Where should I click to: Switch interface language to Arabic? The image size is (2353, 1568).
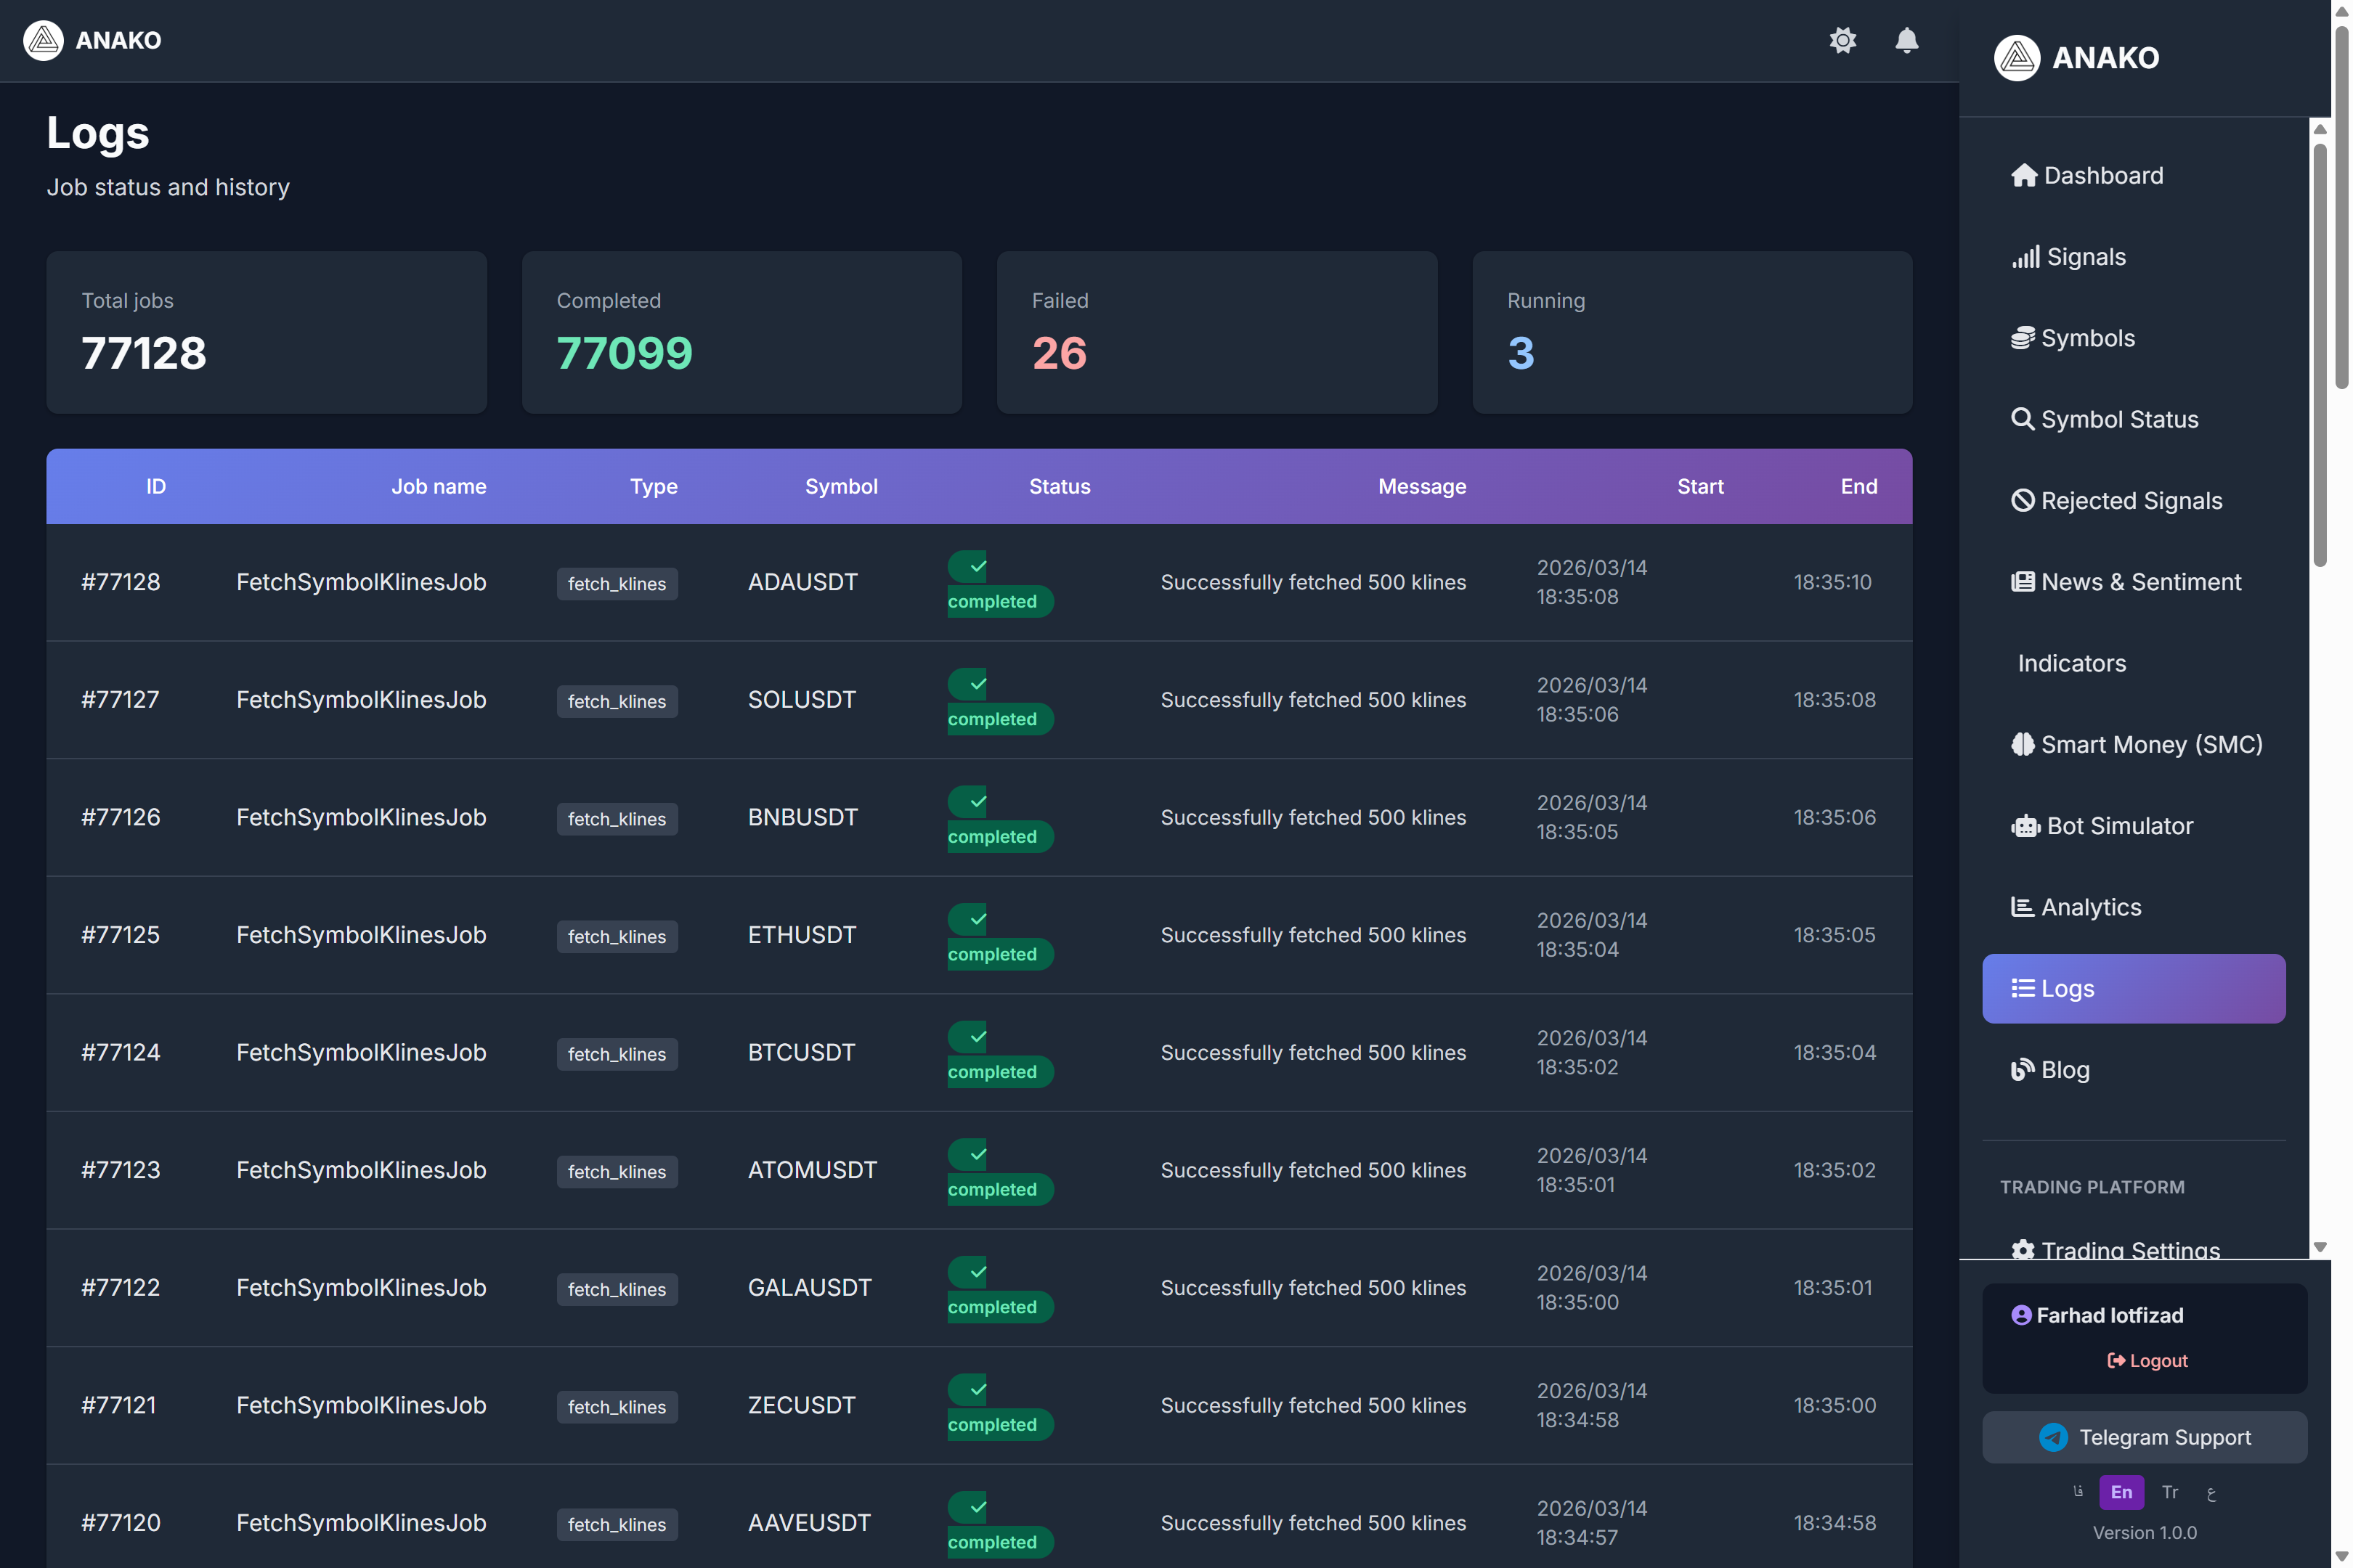[x=2213, y=1492]
